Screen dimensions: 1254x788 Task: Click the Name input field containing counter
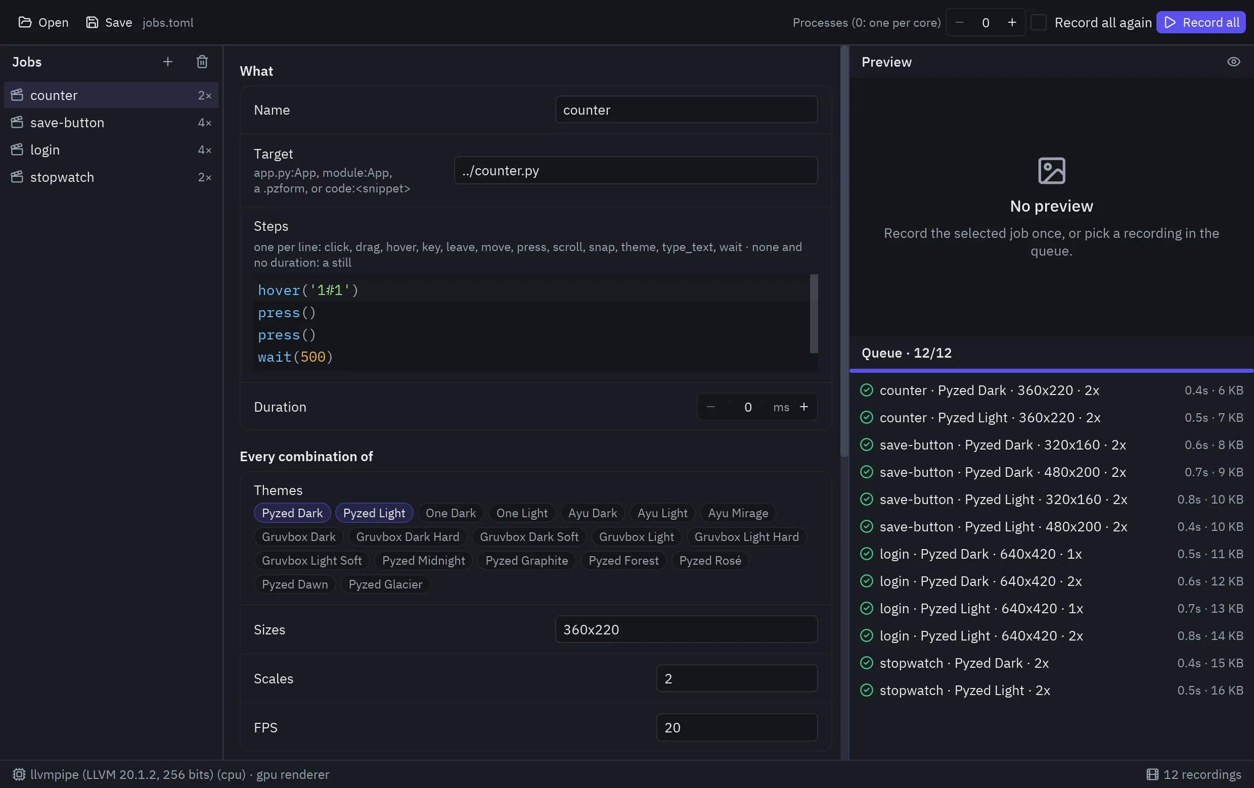pyautogui.click(x=686, y=110)
